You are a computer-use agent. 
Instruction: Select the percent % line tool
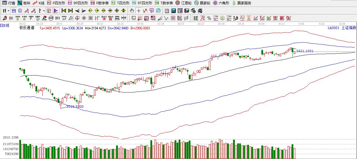[209, 18]
